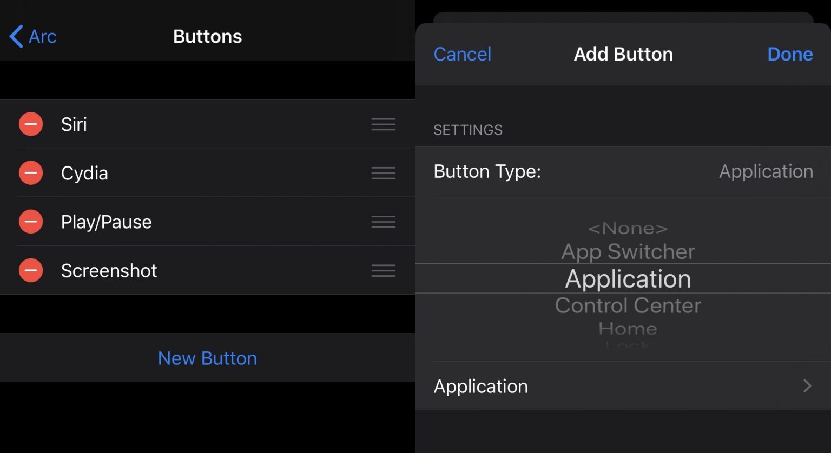Click the reorder handle on Screenshot row
This screenshot has width=831, height=453.
click(383, 270)
